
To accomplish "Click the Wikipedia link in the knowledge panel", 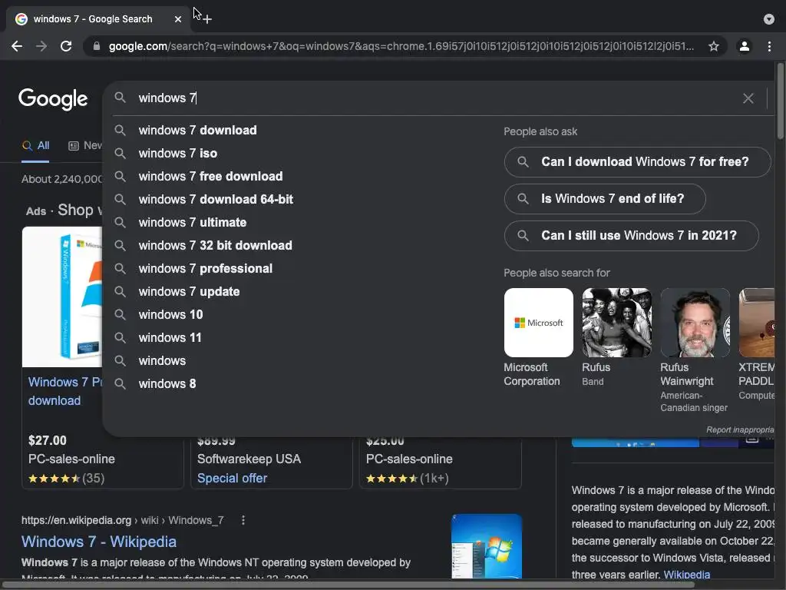I will point(687,575).
